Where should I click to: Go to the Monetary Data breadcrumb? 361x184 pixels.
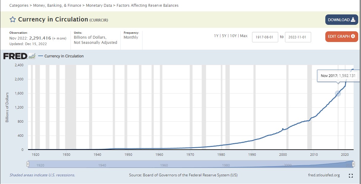tap(99, 6)
